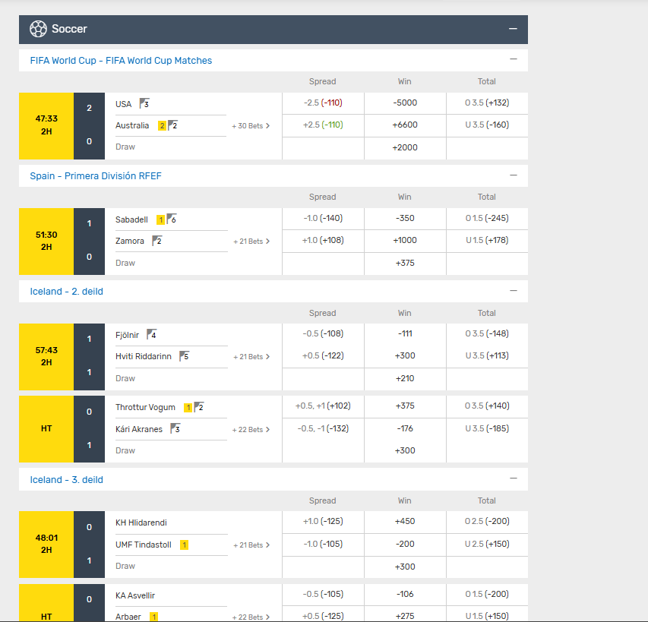The width and height of the screenshot is (648, 622).
Task: Collapse FIFA World Cup Matches league
Action: [514, 59]
